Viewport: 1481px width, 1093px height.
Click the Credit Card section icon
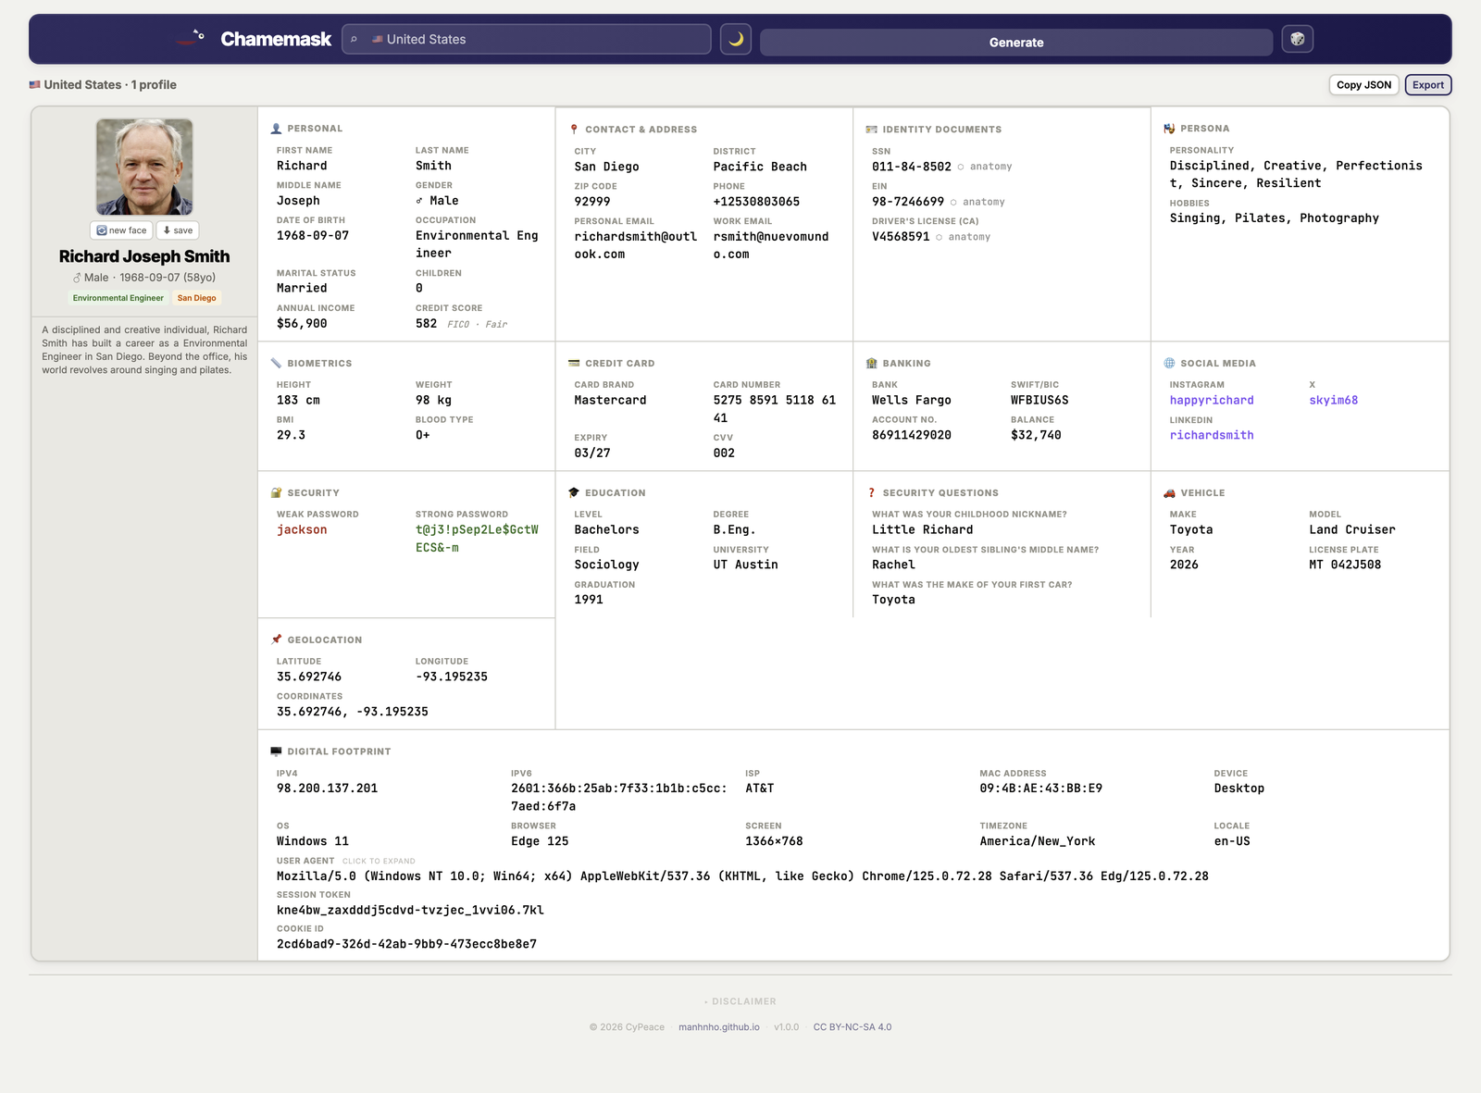(x=574, y=364)
